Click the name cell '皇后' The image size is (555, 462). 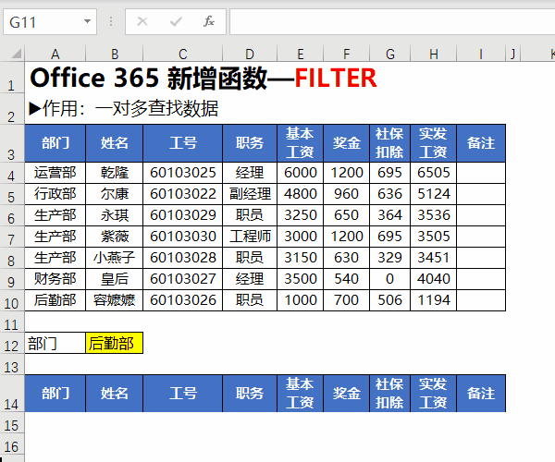pos(115,279)
